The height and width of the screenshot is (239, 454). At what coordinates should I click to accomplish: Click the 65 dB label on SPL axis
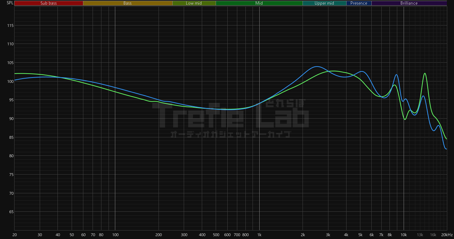pos(11,212)
